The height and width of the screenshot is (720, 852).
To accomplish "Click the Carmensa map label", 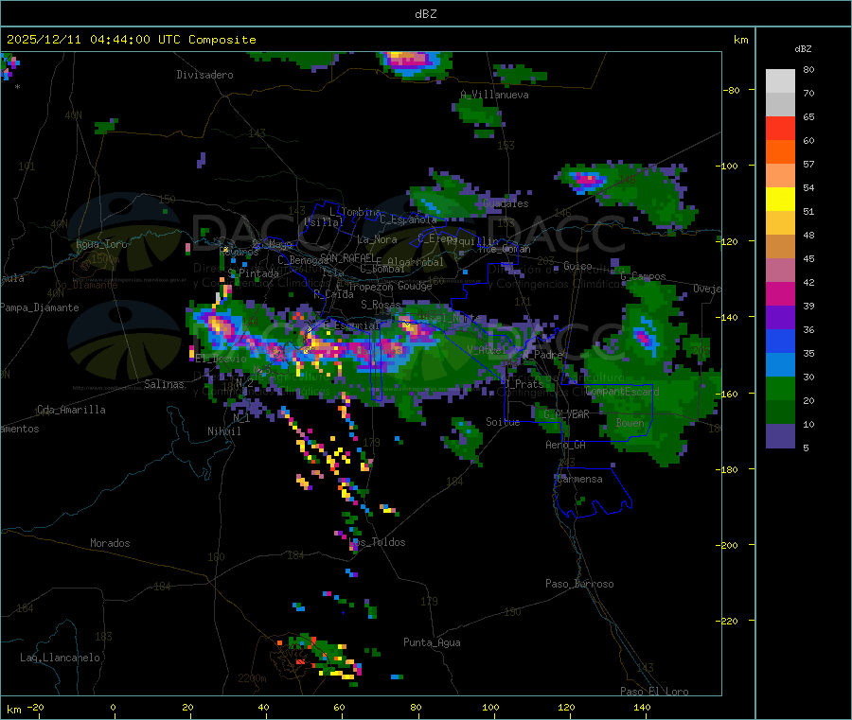I will click(579, 479).
